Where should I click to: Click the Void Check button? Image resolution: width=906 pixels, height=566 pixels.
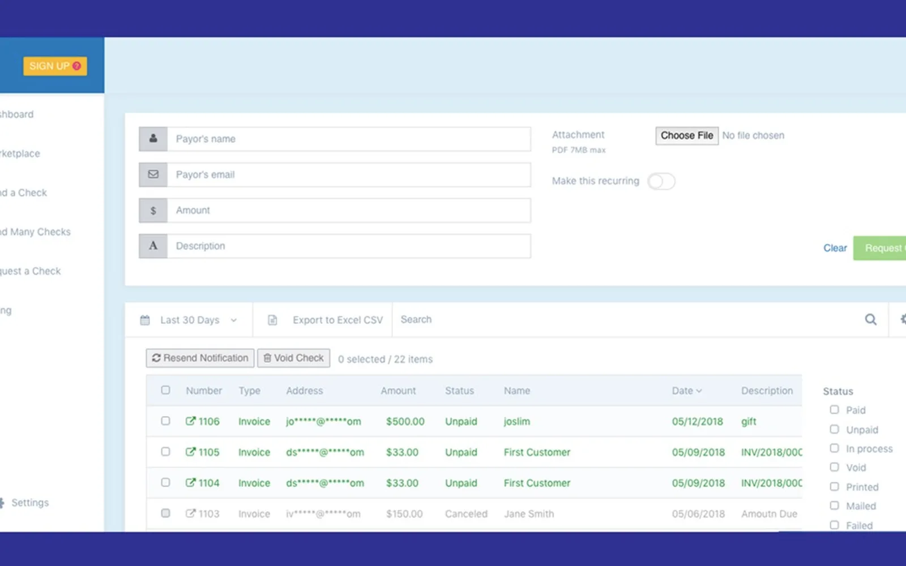tap(294, 358)
